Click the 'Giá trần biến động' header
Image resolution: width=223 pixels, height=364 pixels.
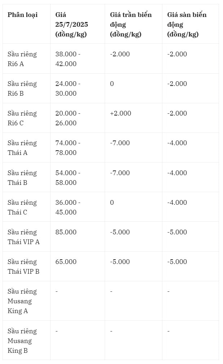pyautogui.click(x=131, y=25)
